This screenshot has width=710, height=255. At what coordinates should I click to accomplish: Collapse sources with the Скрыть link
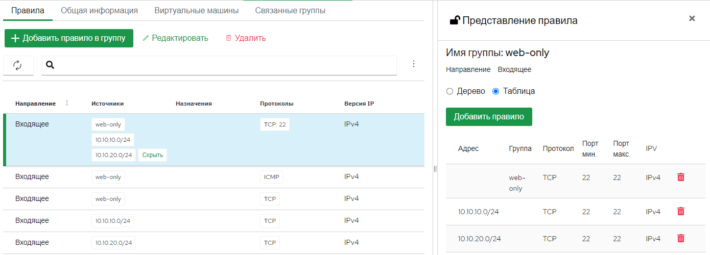pos(153,155)
